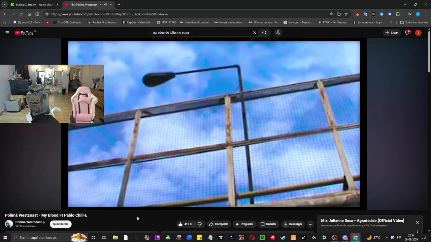Click the Windows taskbar search box
Image resolution: width=431 pixels, height=242 pixels.
49,238
